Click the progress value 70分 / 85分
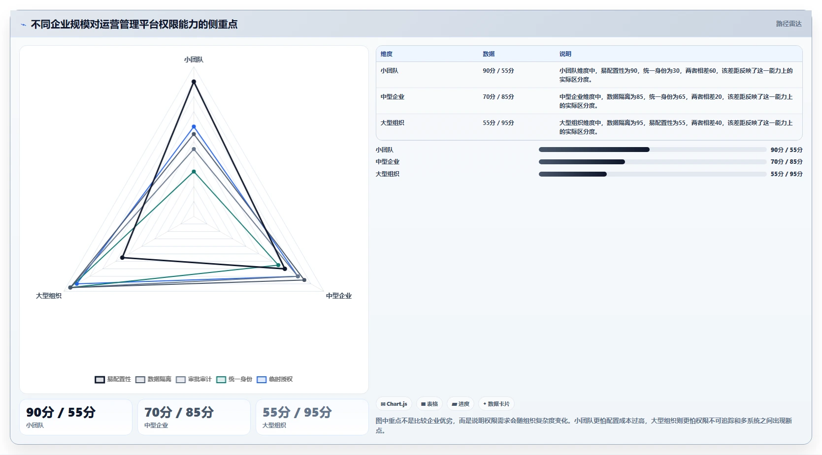The image size is (822, 455). coord(787,162)
